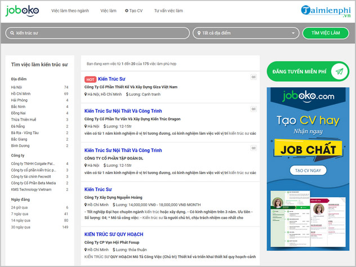
Task: Click the HOT badge on first job
Action: 90,79
